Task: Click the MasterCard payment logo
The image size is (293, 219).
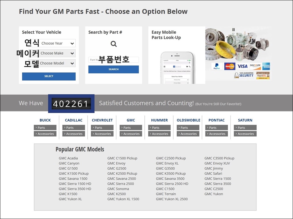Action: click(x=230, y=66)
